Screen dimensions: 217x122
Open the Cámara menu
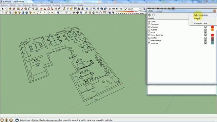(26, 5)
